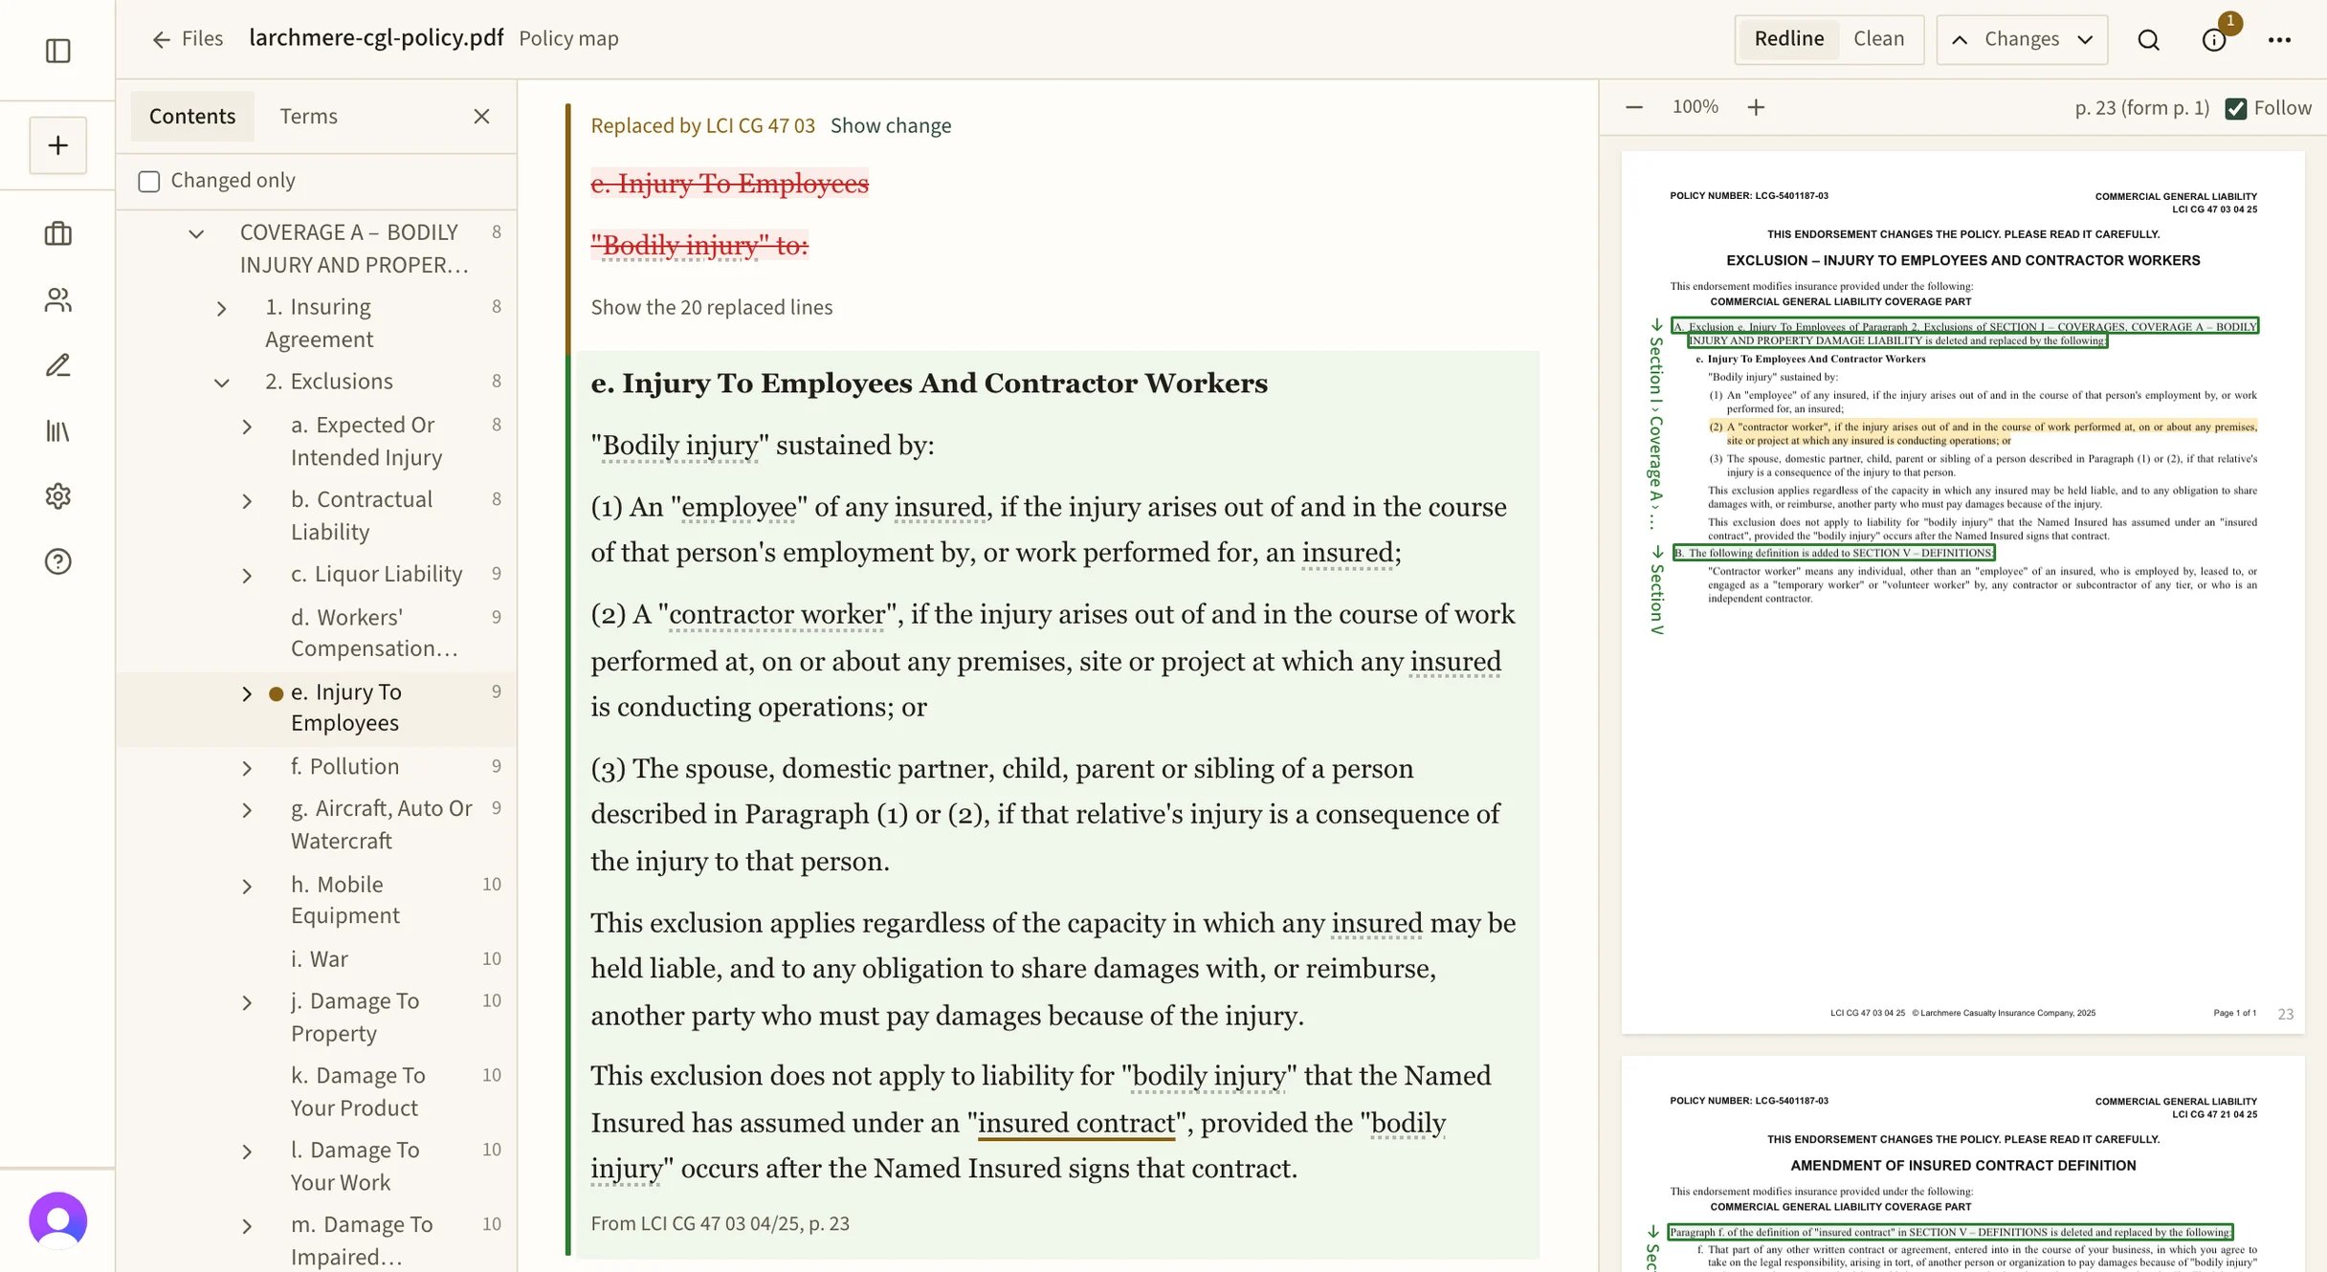
Task: Uncheck the Follow checkbox
Action: (2236, 108)
